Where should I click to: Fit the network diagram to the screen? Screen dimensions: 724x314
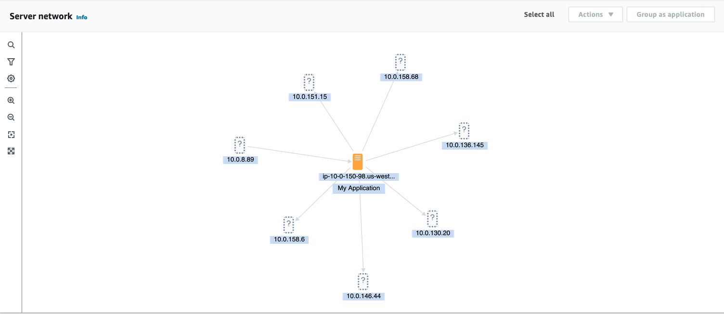click(11, 135)
